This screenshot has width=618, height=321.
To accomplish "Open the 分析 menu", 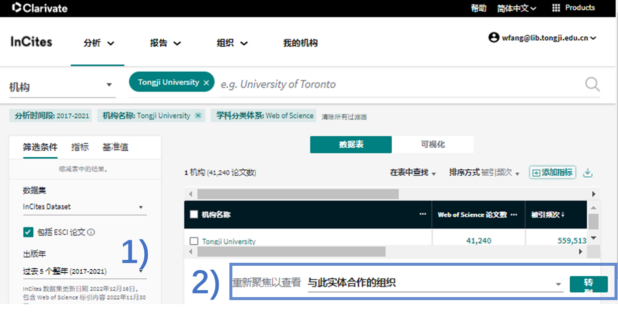I will coord(99,43).
